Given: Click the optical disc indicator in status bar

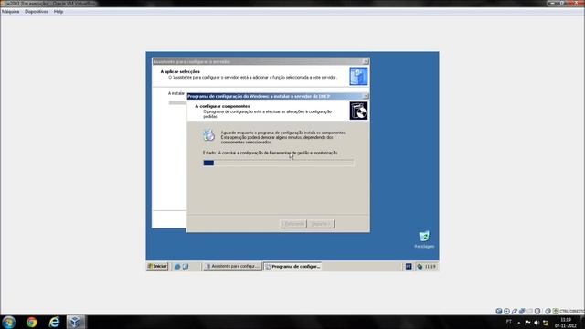Looking at the screenshot, I should coord(506,311).
